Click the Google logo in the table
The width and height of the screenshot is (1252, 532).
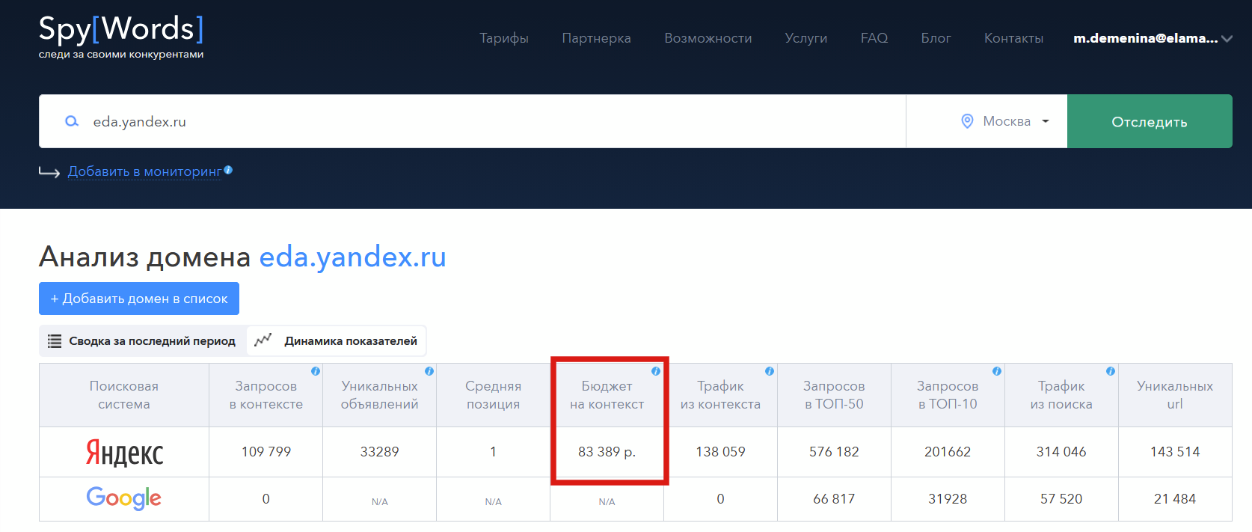(124, 498)
